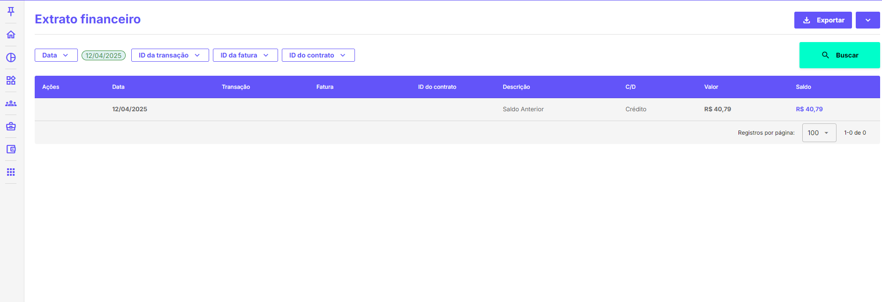Screen dimensions: 882x302
Task: Click the magnifier icon in Buscar
Action: click(x=825, y=55)
